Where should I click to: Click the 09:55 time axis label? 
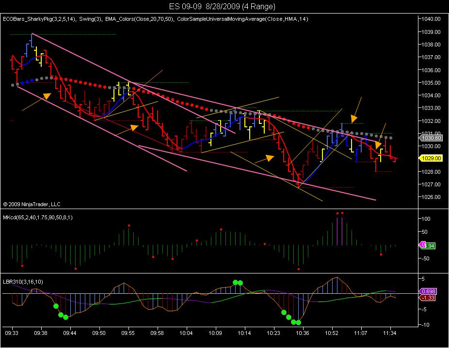click(128, 333)
